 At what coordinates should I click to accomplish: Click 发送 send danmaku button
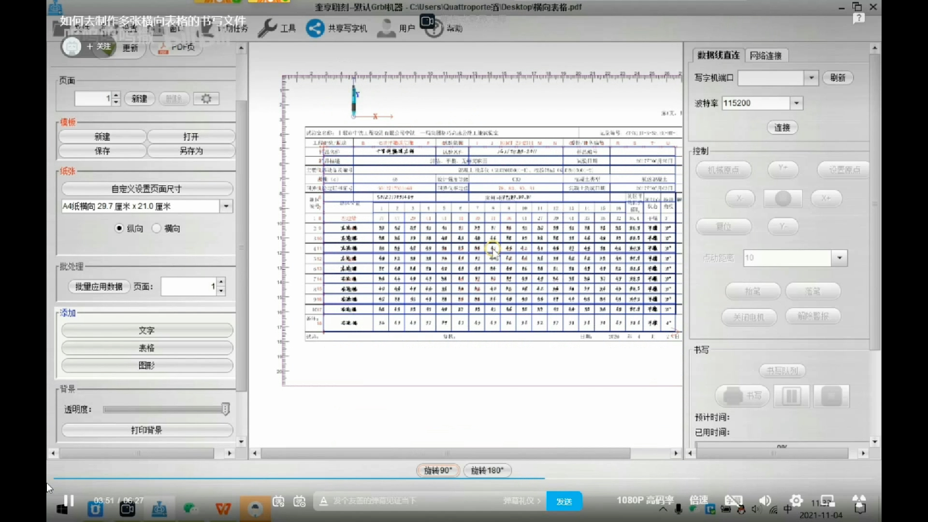point(564,501)
